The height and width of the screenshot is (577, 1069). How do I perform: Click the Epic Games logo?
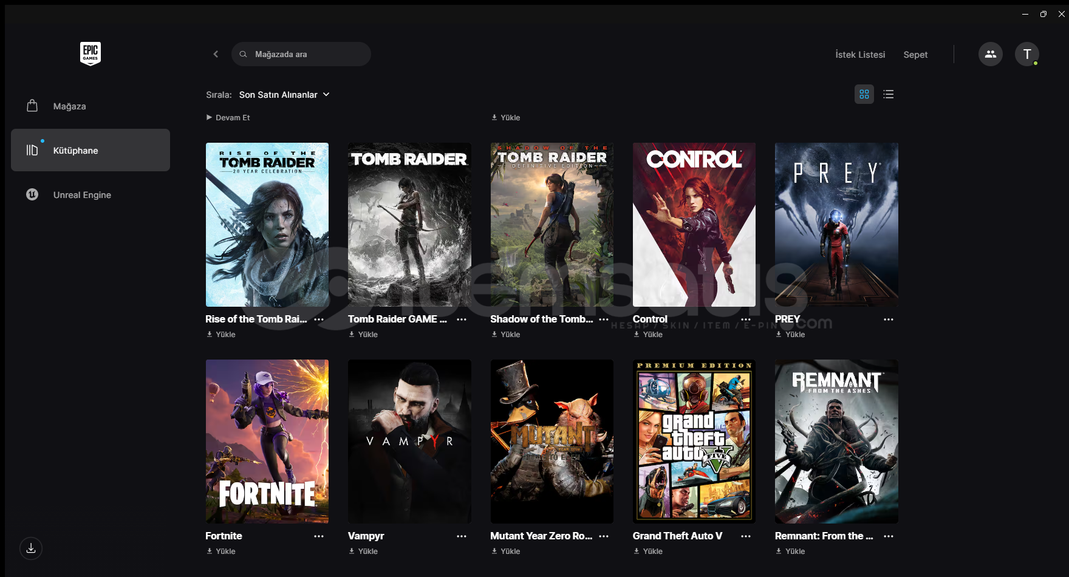91,54
